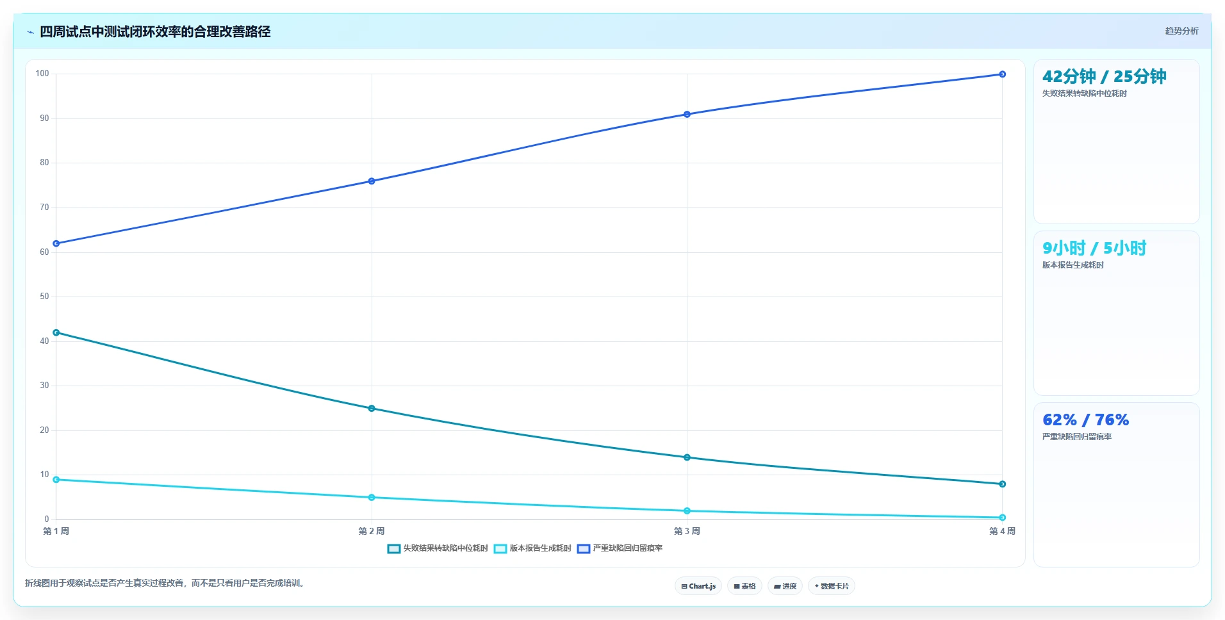Click the 第 4 周 point of 失败结果转缺陷中位耗时
1225x620 pixels.
[1003, 484]
